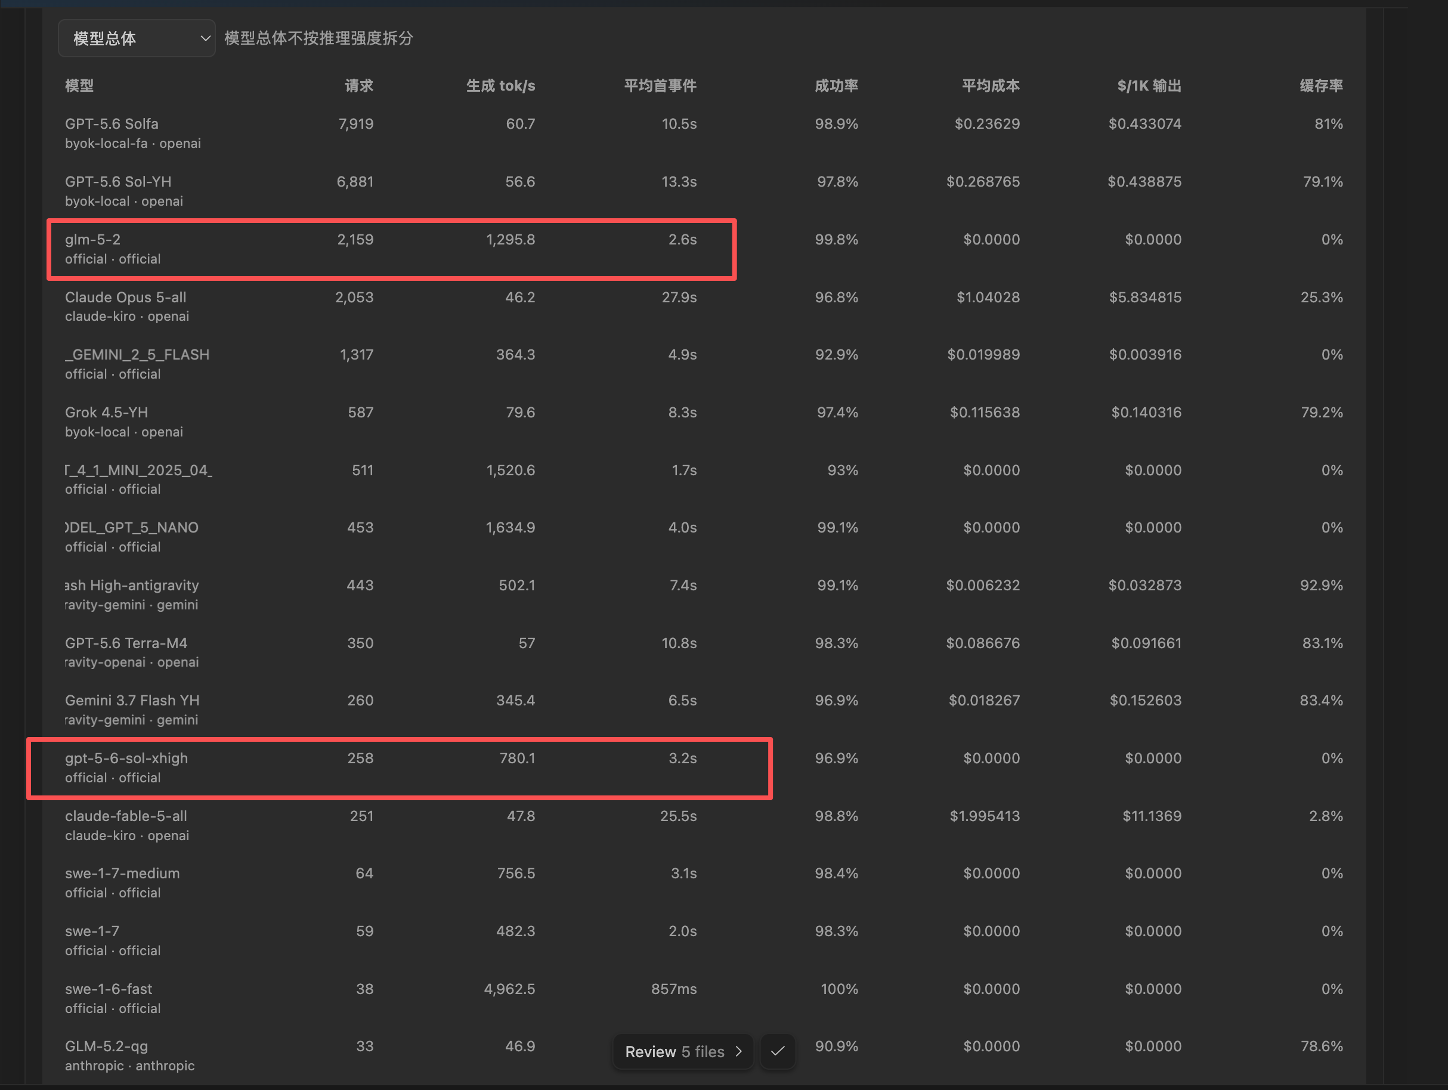1448x1090 pixels.
Task: Click the $1.995413 average cost value
Action: click(x=985, y=816)
